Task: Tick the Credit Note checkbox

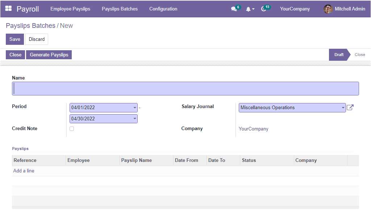Action: (x=72, y=129)
